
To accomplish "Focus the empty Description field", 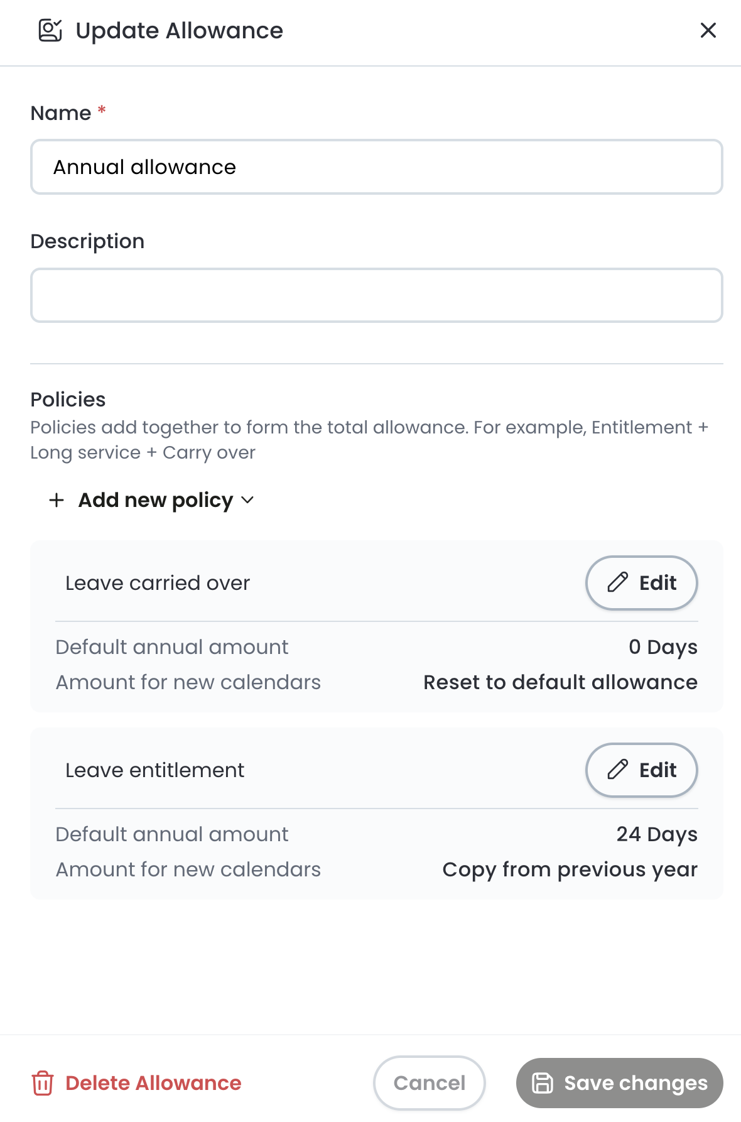I will coord(377,295).
